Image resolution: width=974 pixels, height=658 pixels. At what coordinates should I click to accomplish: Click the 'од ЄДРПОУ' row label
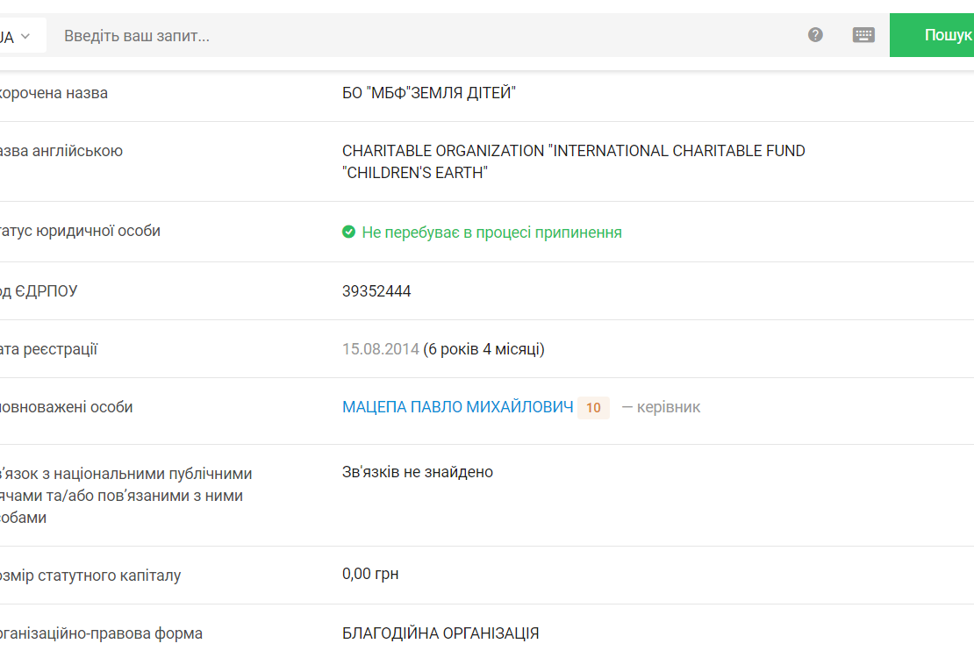tap(39, 291)
